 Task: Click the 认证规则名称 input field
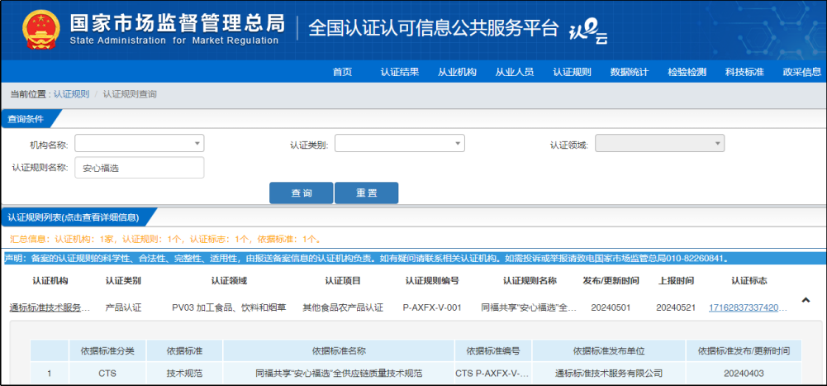pos(139,168)
